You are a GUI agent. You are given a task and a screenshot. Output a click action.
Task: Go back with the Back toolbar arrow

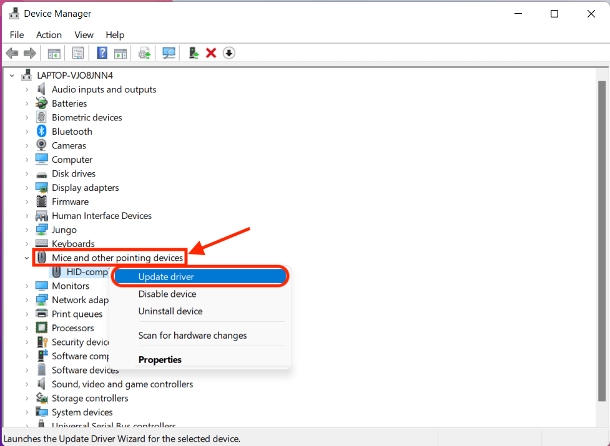12,53
